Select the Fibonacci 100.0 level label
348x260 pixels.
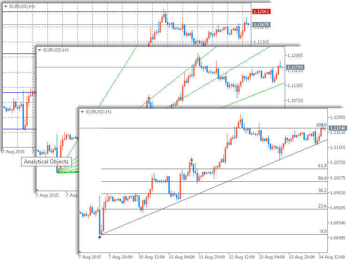(321, 125)
